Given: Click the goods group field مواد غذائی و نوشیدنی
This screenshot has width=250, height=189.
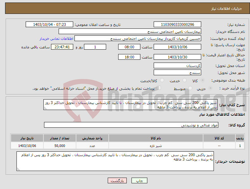Looking at the screenshot, I should (x=131, y=125).
